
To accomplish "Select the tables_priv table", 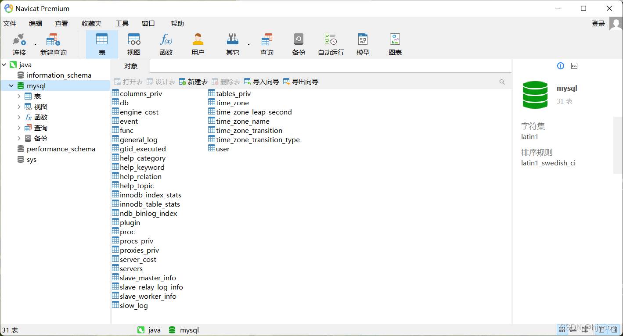I will 230,94.
